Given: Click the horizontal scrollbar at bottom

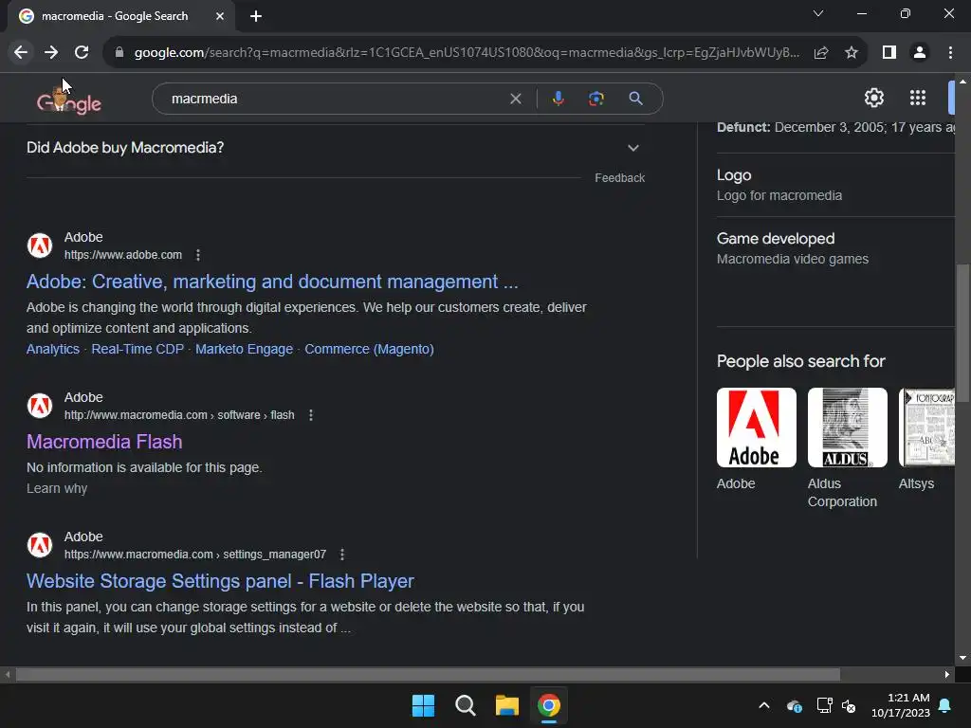Looking at the screenshot, I should coord(428,674).
